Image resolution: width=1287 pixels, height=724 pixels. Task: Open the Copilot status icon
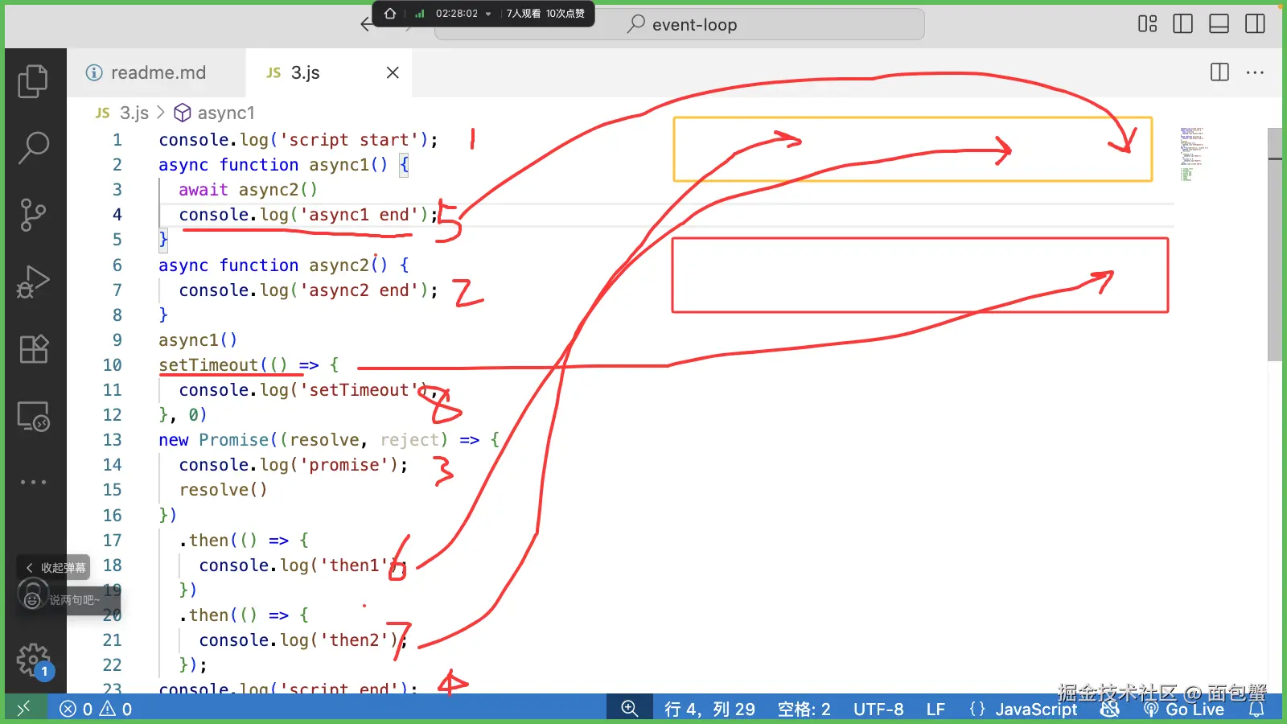point(1110,709)
